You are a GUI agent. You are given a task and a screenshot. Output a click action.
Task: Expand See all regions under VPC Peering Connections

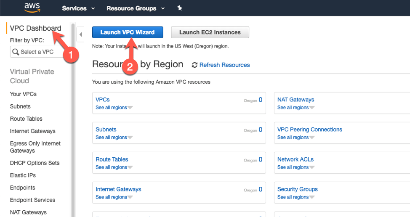(x=296, y=138)
